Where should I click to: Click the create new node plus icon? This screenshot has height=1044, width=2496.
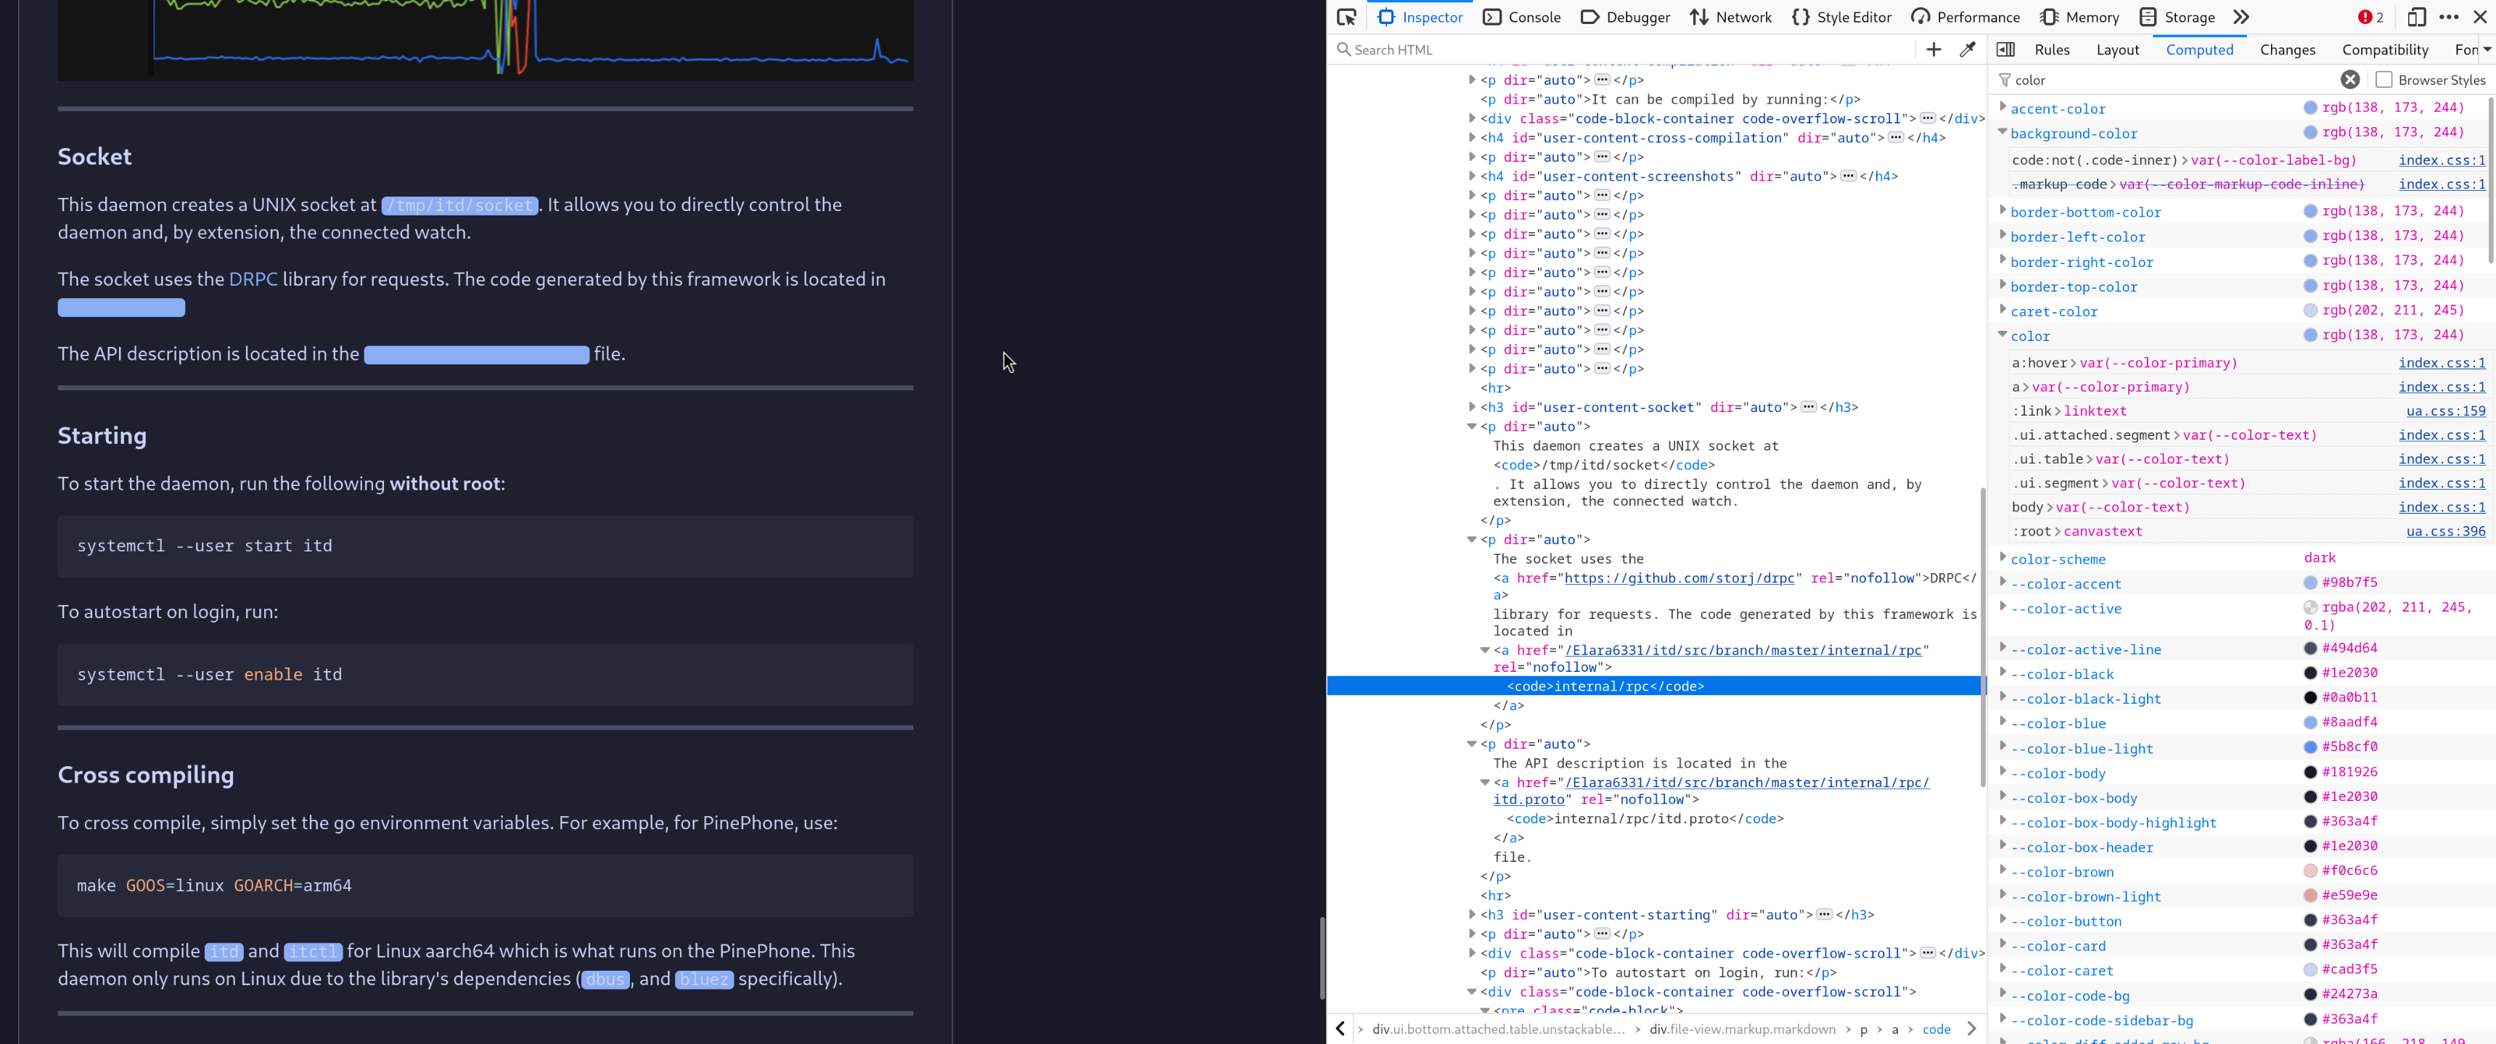(x=1933, y=49)
